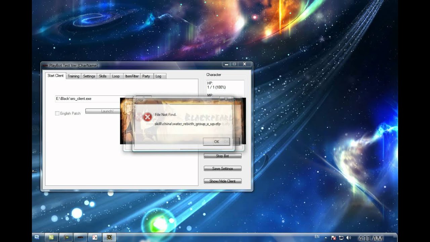
Task: Click the EN language indicator
Action: [317, 237]
